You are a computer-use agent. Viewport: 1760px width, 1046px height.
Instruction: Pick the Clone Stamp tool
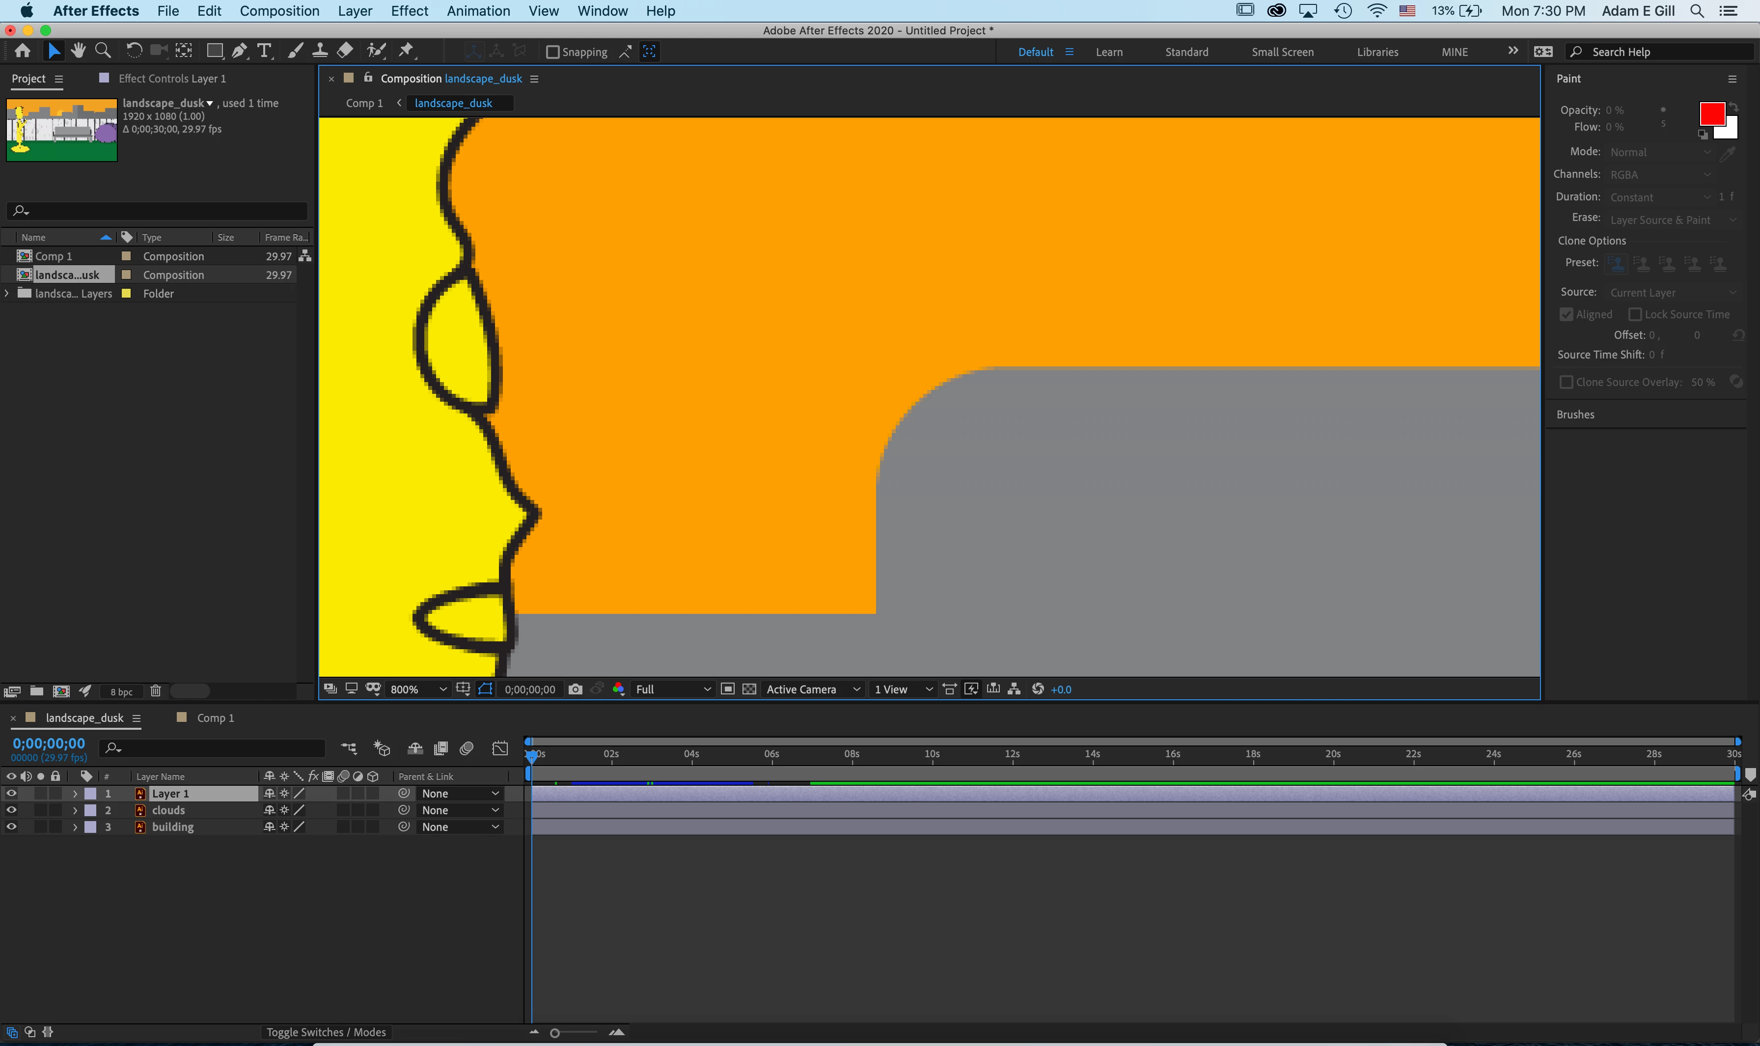(320, 51)
